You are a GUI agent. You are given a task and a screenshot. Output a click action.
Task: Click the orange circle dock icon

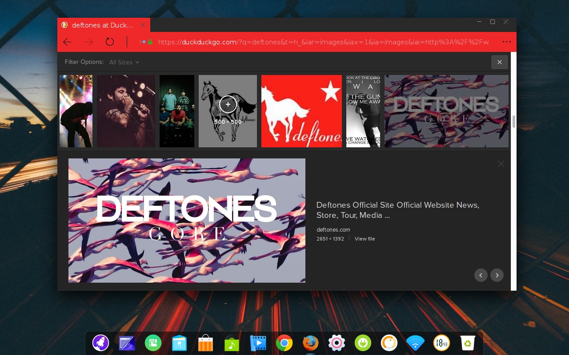[389, 343]
